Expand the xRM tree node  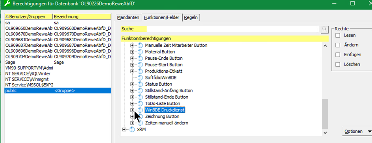tap(124, 129)
